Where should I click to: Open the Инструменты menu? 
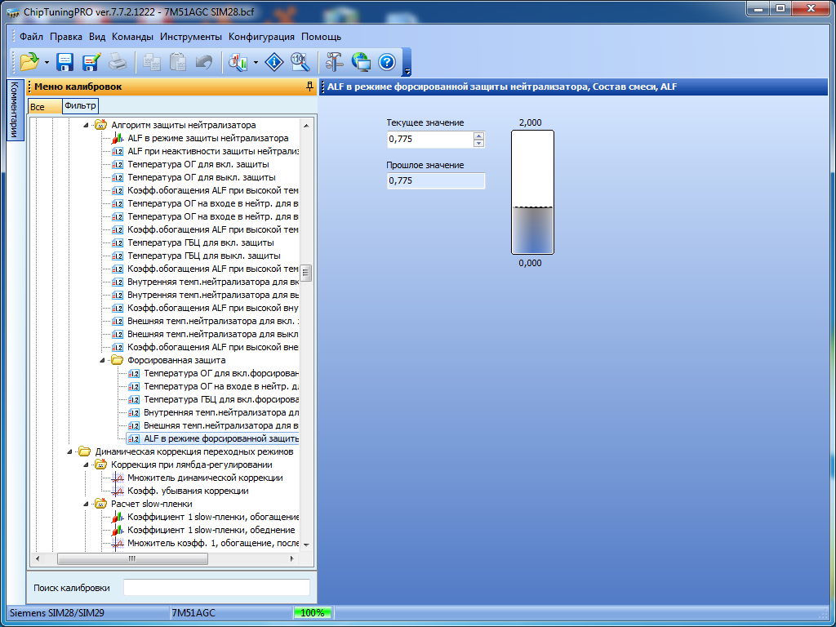(190, 37)
